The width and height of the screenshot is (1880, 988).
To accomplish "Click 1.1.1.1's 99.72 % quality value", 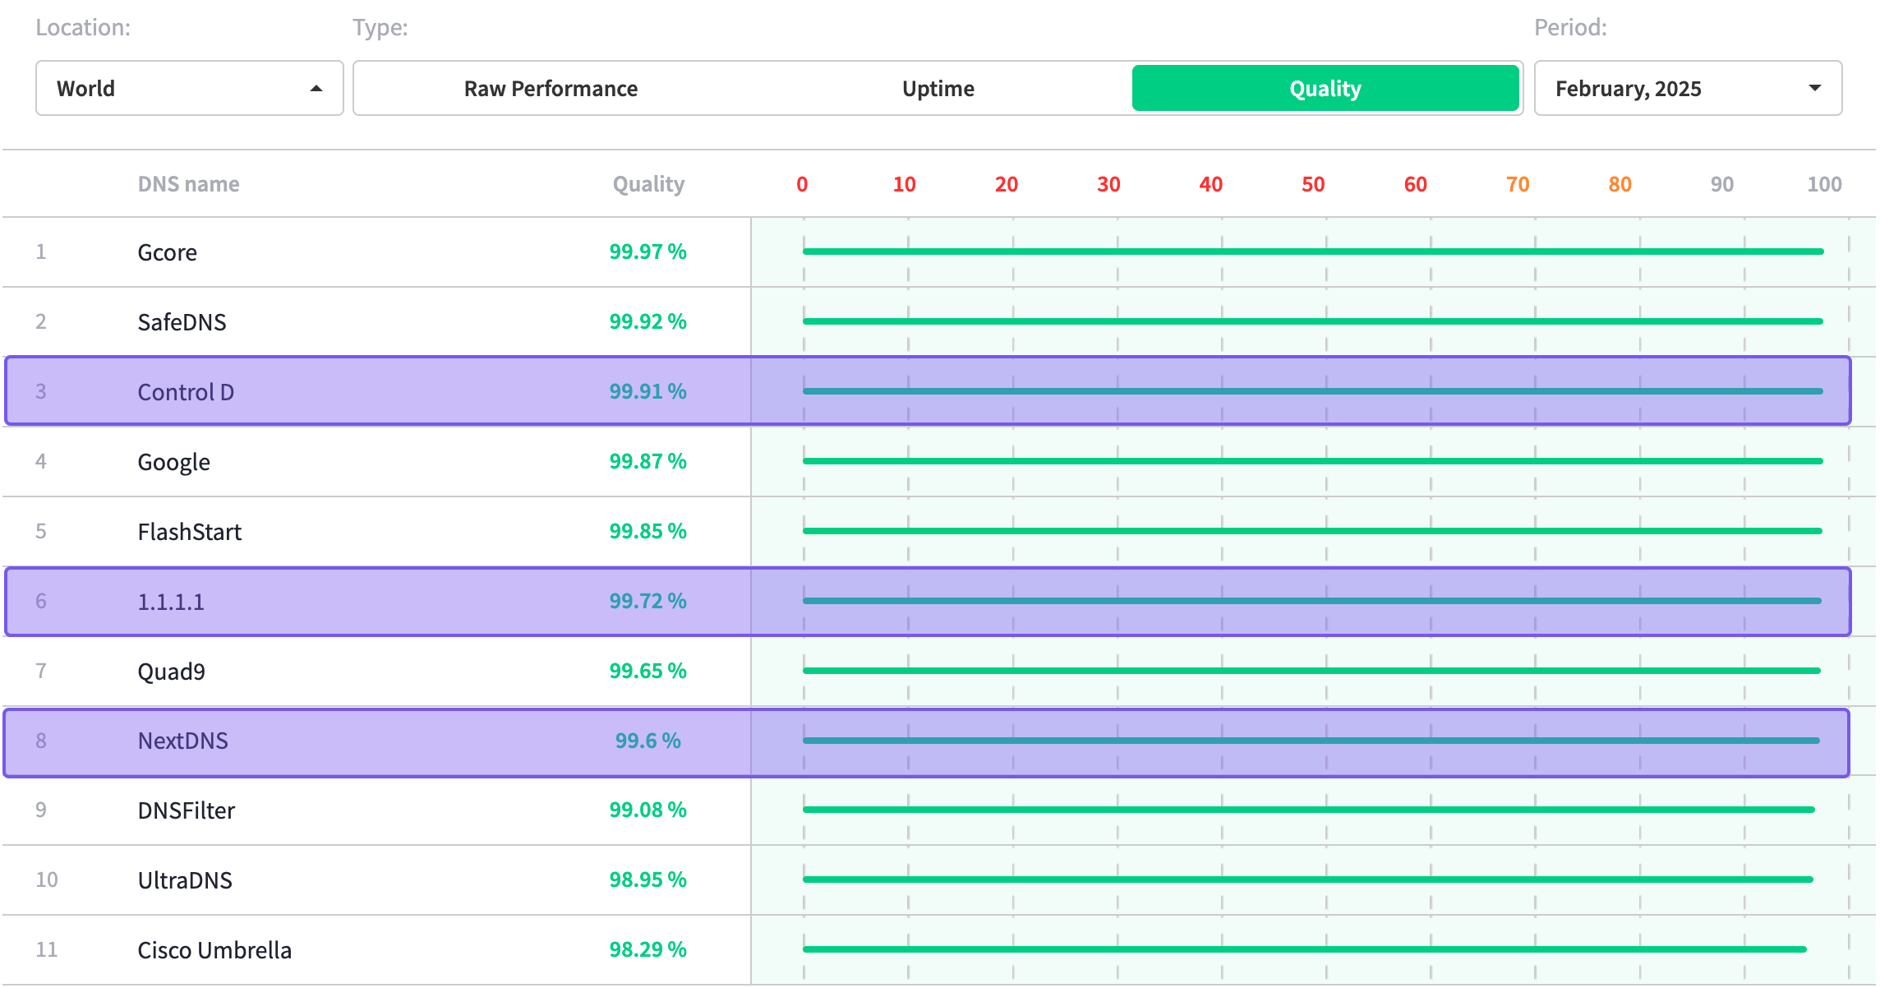I will point(648,601).
